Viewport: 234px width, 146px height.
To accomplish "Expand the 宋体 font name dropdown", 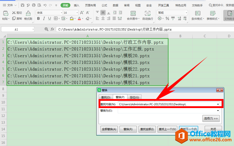I will (61, 13).
